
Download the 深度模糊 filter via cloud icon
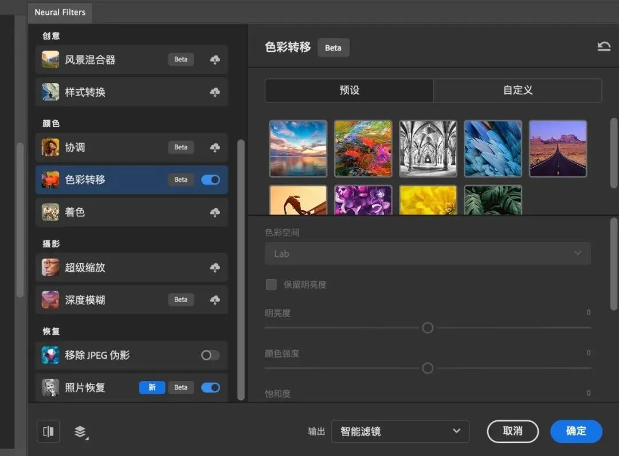[x=214, y=299]
